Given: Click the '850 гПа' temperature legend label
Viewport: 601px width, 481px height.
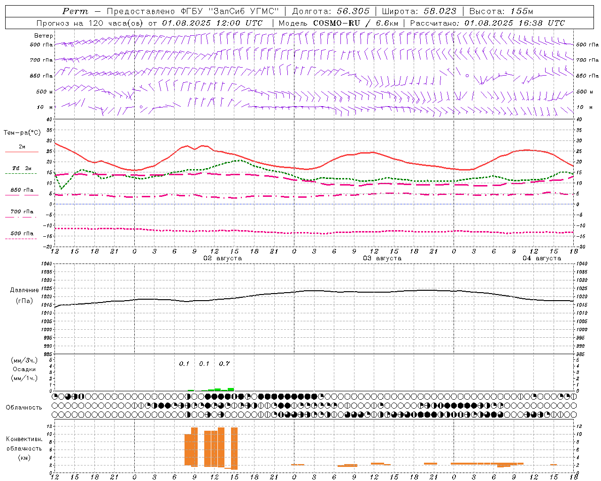Looking at the screenshot, I should 22,190.
